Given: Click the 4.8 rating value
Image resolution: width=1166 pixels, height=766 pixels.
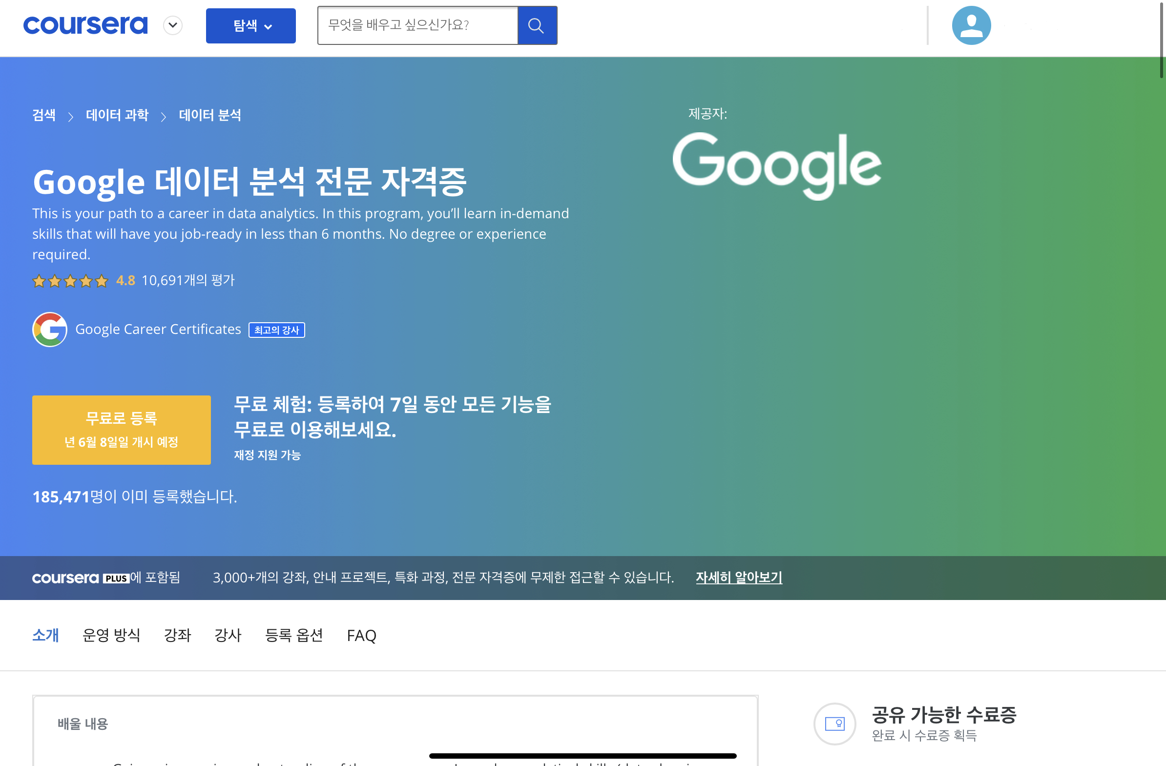Looking at the screenshot, I should [x=125, y=281].
